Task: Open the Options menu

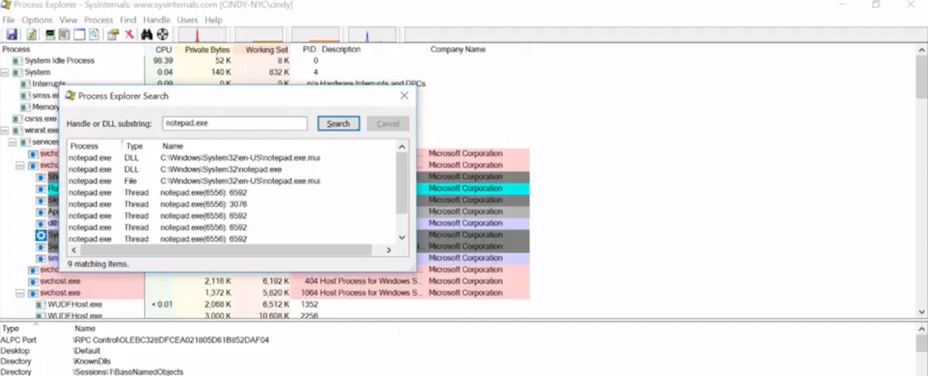Action: click(x=37, y=20)
